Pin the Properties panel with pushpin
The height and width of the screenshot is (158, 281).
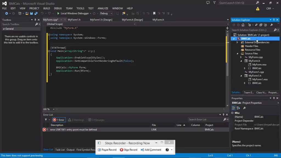pyautogui.click(x=274, y=98)
